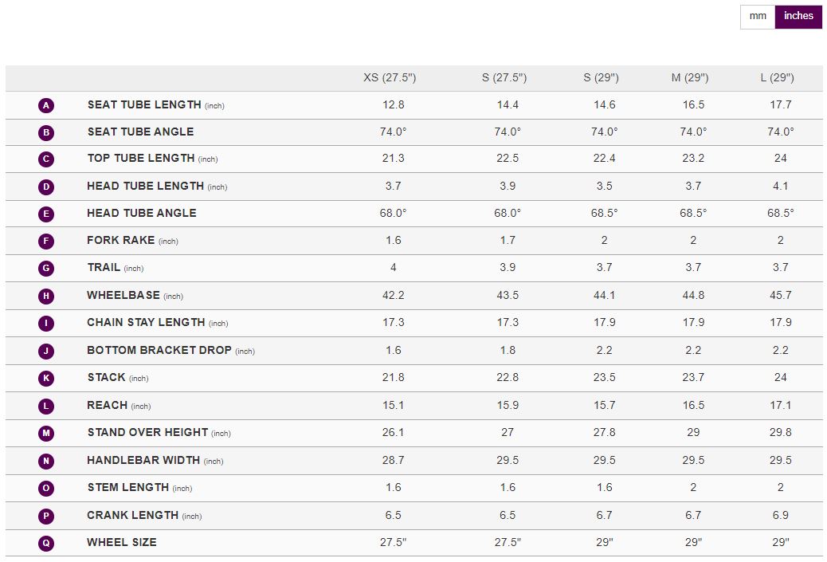Click the S (29") wheelbase value 44.1

pyautogui.click(x=604, y=296)
